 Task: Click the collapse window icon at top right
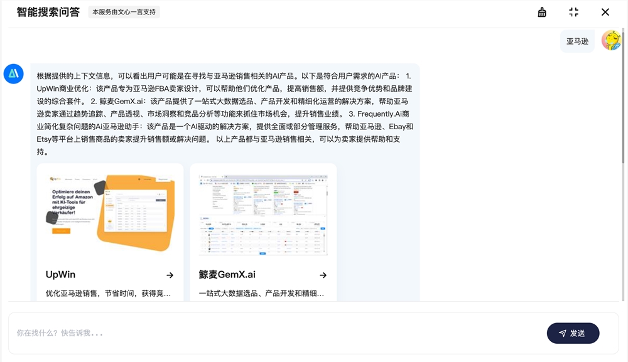tap(573, 12)
